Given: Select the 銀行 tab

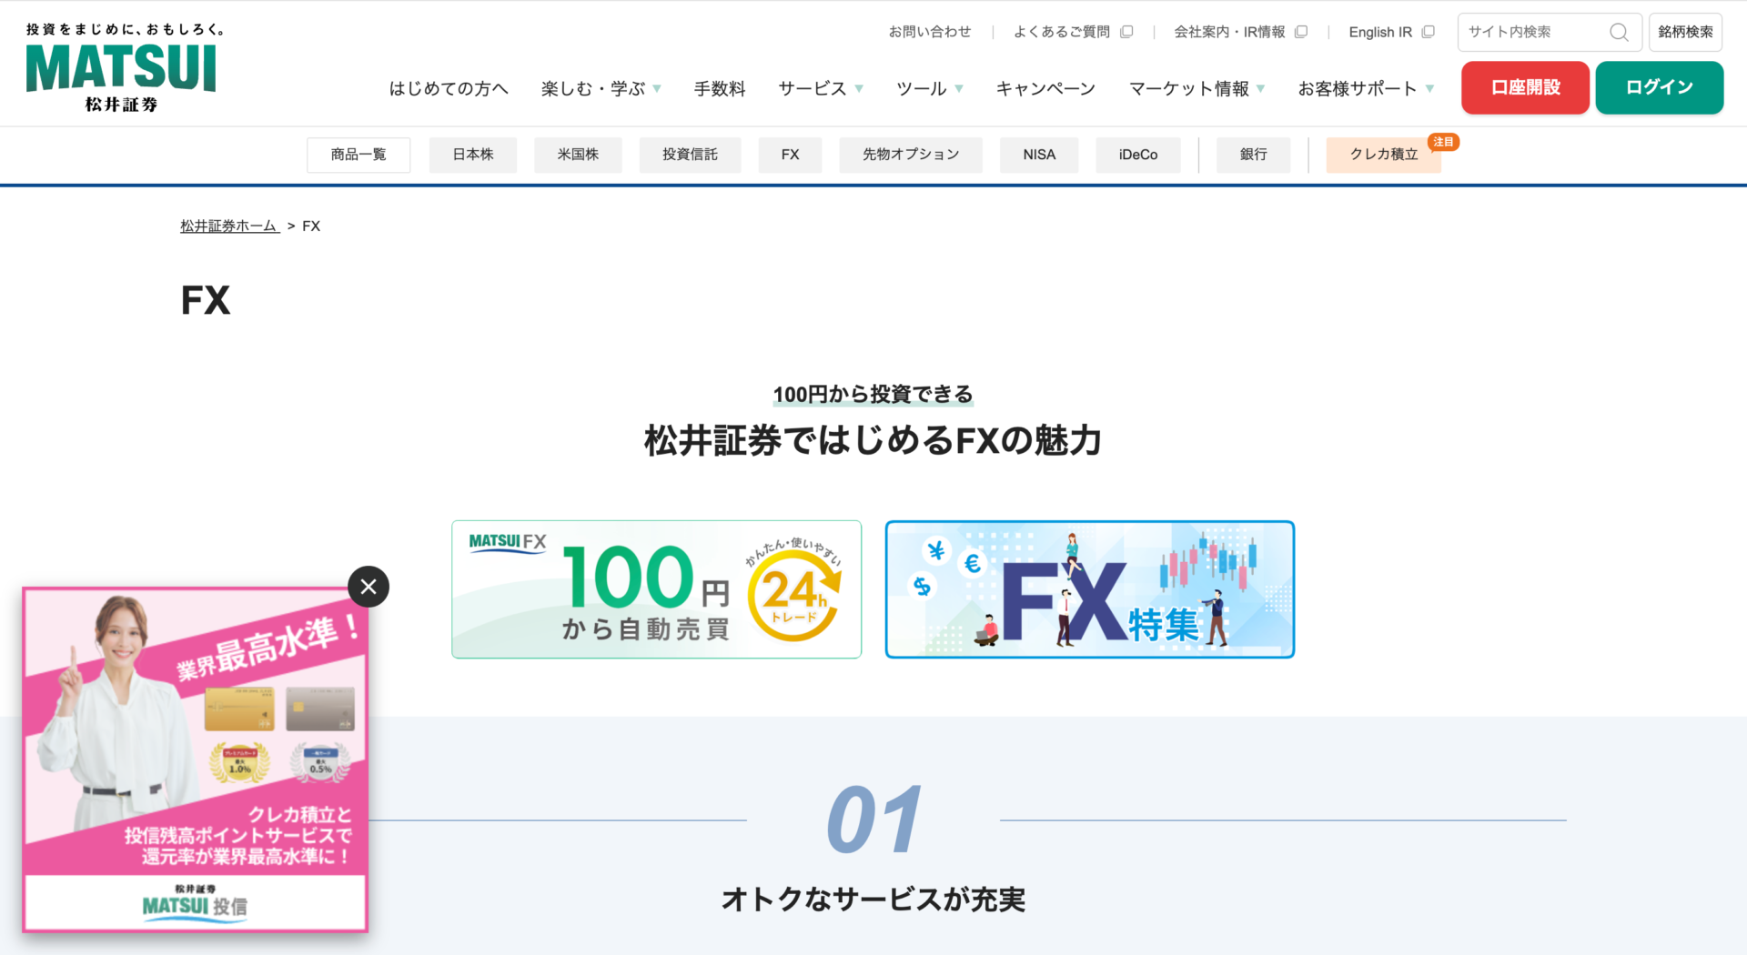Looking at the screenshot, I should (1254, 155).
